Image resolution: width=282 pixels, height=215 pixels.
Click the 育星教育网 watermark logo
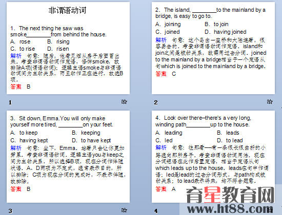(x=230, y=195)
